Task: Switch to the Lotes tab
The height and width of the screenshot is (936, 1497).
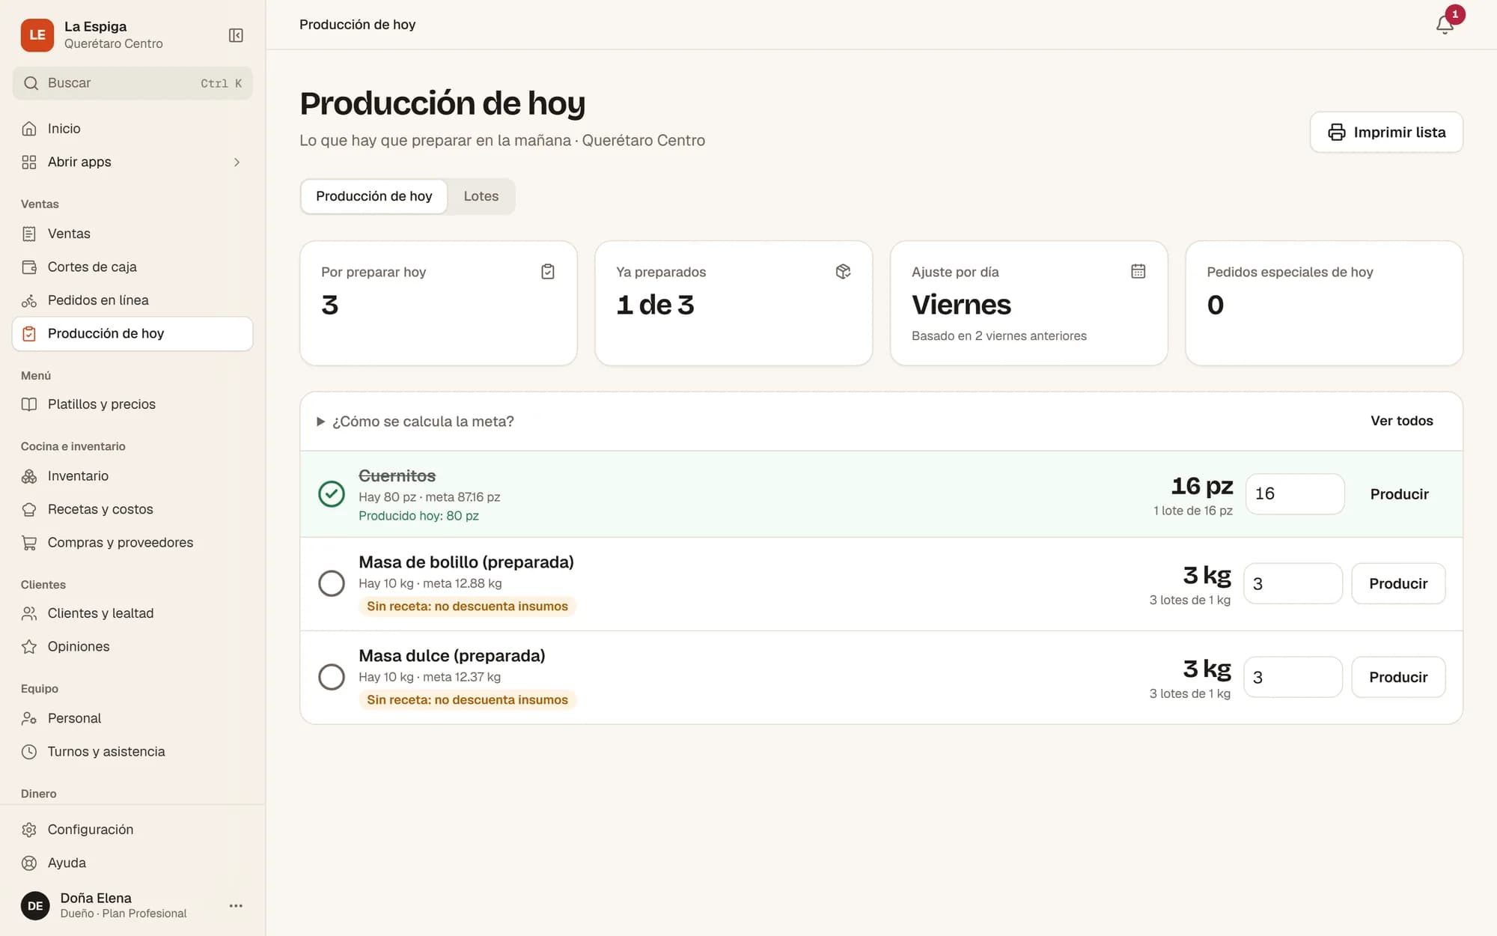Action: coord(481,196)
